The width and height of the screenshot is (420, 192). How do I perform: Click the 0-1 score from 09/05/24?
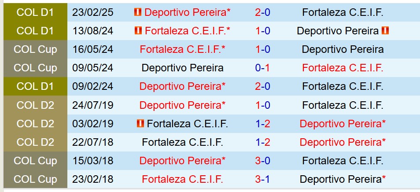tap(263, 68)
